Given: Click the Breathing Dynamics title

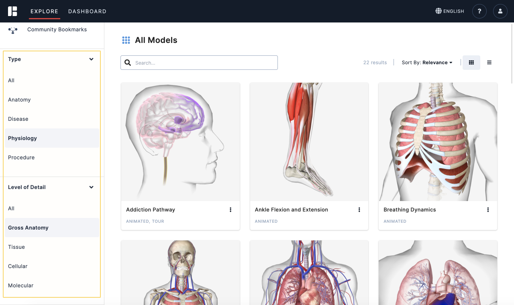Looking at the screenshot, I should 410,209.
